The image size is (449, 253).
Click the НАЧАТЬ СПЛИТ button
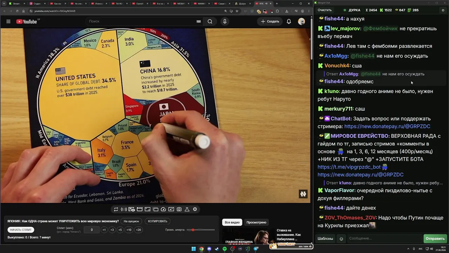[21, 230]
